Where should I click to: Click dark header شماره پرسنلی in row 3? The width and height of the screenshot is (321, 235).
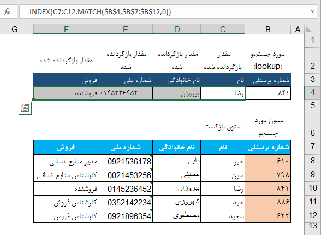pyautogui.click(x=267, y=80)
